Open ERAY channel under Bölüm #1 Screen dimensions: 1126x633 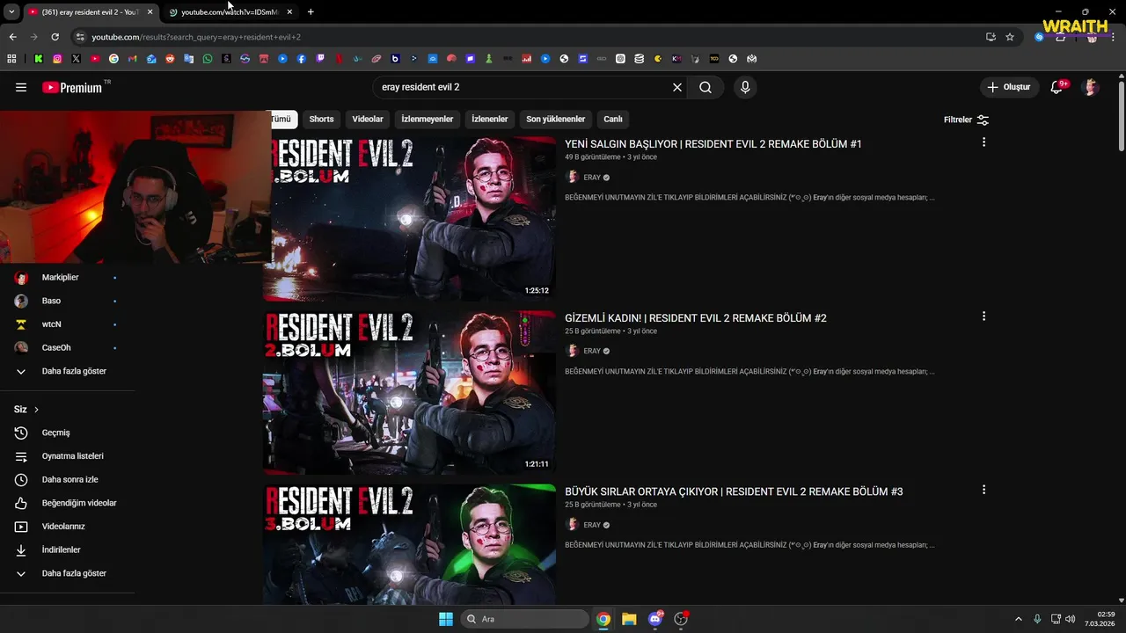click(592, 178)
